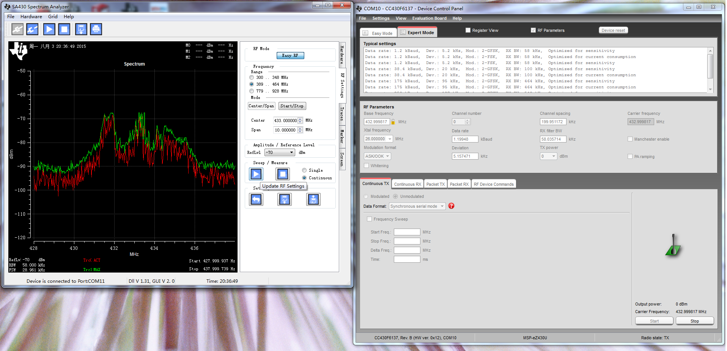Click the Device Control Panel title bar icon
The width and height of the screenshot is (727, 351).
click(x=359, y=8)
